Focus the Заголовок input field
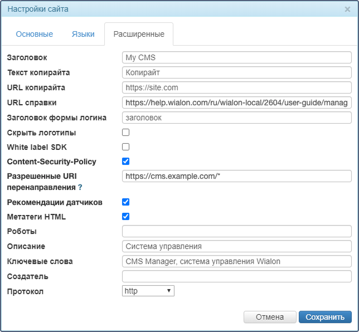Screen dimensions: 359x332 [x=236, y=57]
